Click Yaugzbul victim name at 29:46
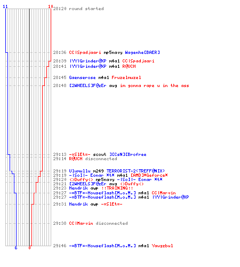 [x=162, y=246]
